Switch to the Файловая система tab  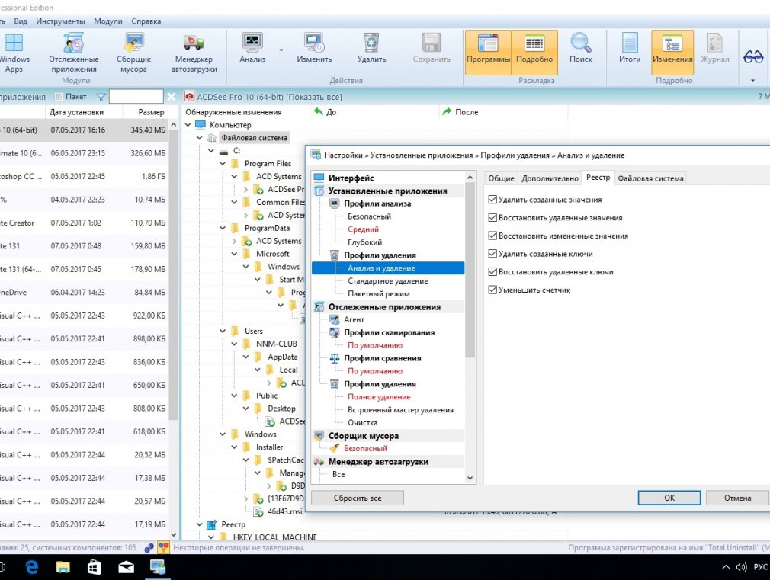(650, 178)
